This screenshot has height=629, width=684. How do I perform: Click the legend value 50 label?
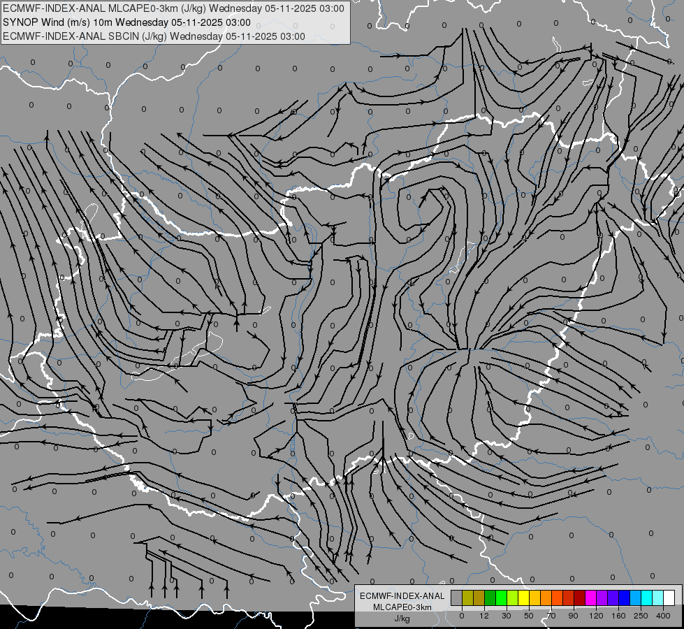(x=529, y=616)
